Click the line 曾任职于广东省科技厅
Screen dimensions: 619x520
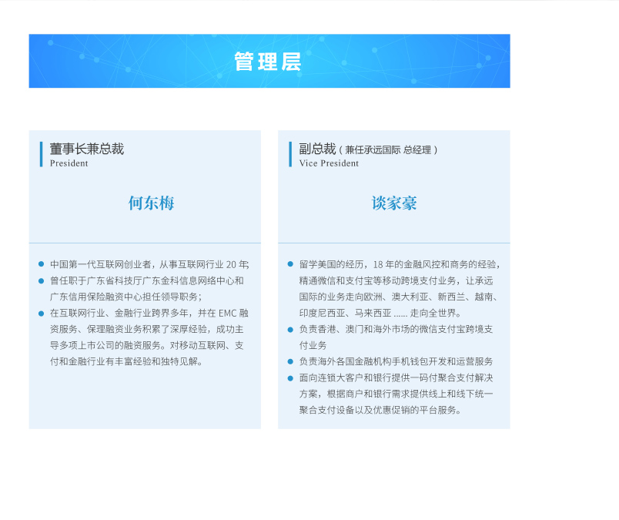pos(146,280)
